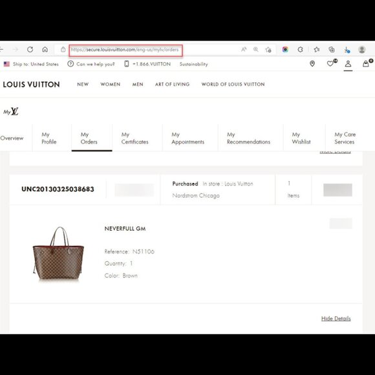Image resolution: width=375 pixels, height=375 pixels.
Task: Open the downloads icon in browser toolbar
Action: pyautogui.click(x=347, y=50)
